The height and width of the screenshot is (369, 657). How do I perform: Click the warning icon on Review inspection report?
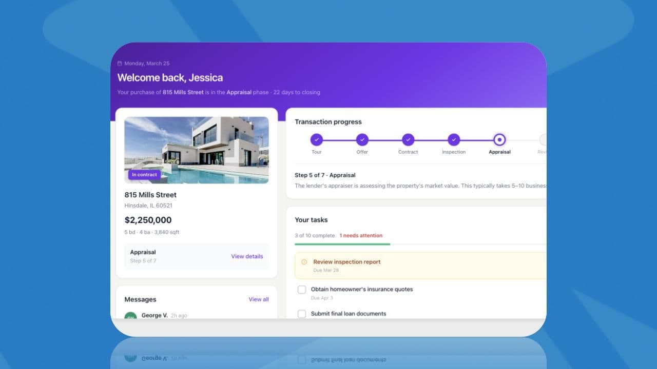pyautogui.click(x=304, y=262)
